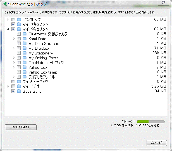Click the SugarSync folder icon in list
The width and height of the screenshot is (172, 151).
click(x=19, y=91)
